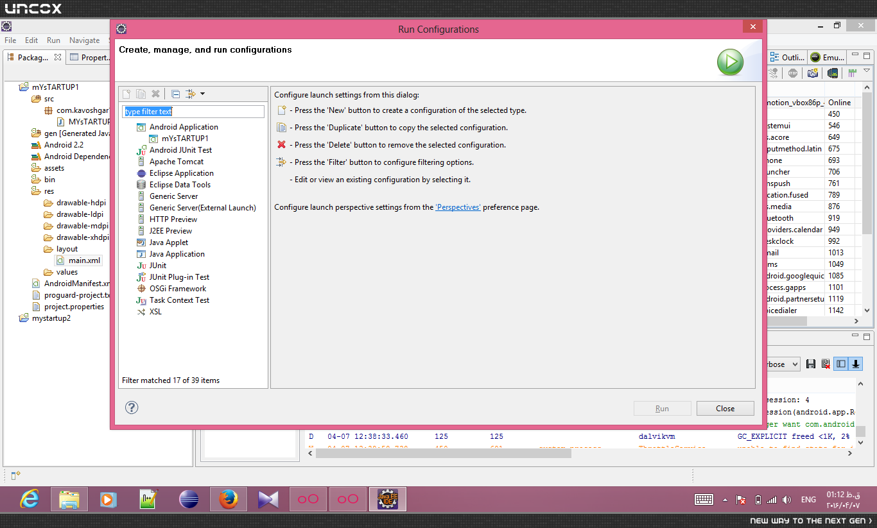
Task: Open Internet Explorer from the taskbar
Action: 30,499
